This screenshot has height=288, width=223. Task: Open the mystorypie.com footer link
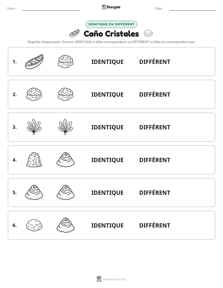pyautogui.click(x=111, y=279)
